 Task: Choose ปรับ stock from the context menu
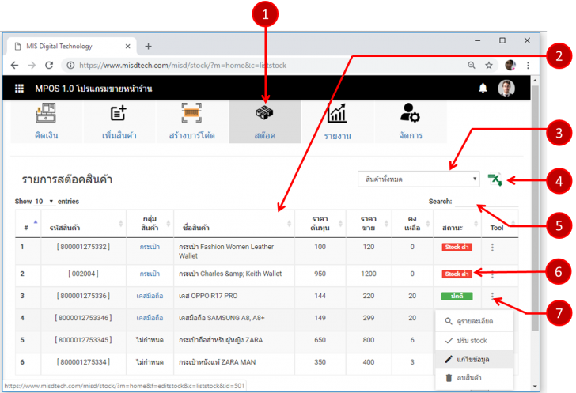[x=474, y=341]
